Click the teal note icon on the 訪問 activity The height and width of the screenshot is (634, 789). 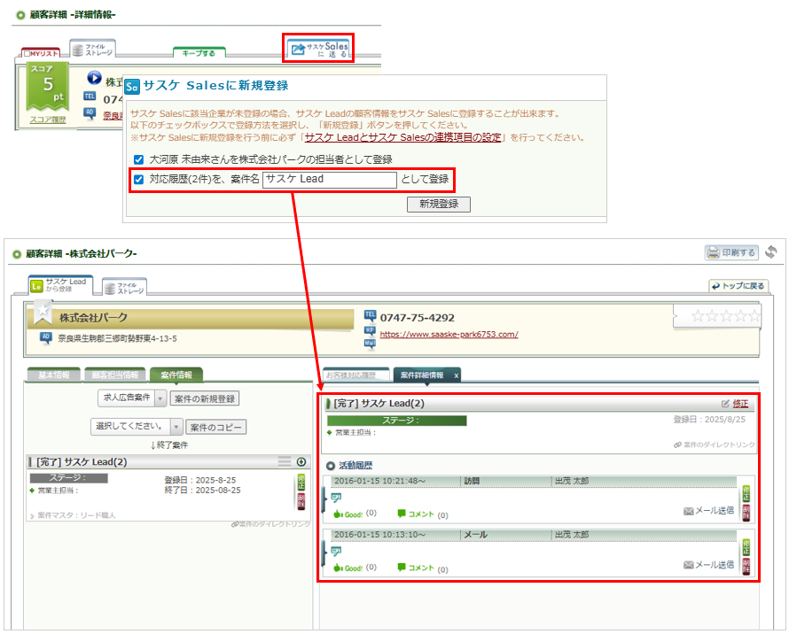(336, 498)
